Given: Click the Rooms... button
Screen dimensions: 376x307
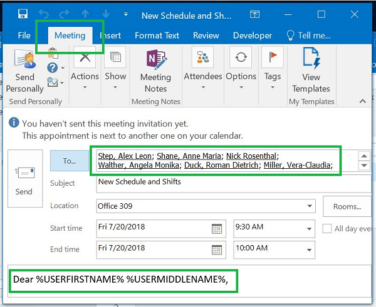Looking at the screenshot, I should click(x=347, y=206).
